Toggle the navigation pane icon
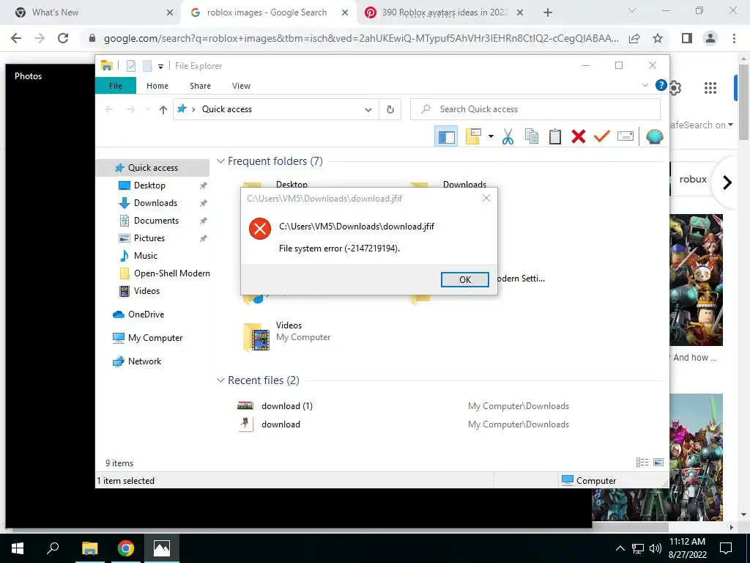 point(446,136)
